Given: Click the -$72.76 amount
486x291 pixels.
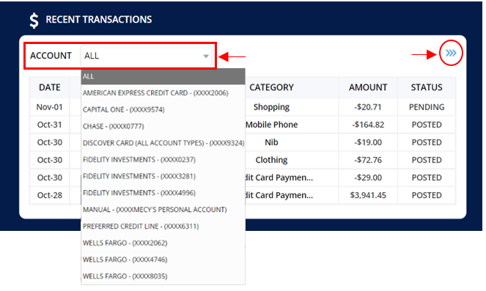Looking at the screenshot, I should coord(368,161).
